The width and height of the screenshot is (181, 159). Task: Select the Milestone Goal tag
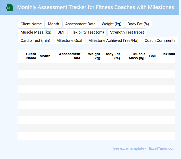(69, 41)
